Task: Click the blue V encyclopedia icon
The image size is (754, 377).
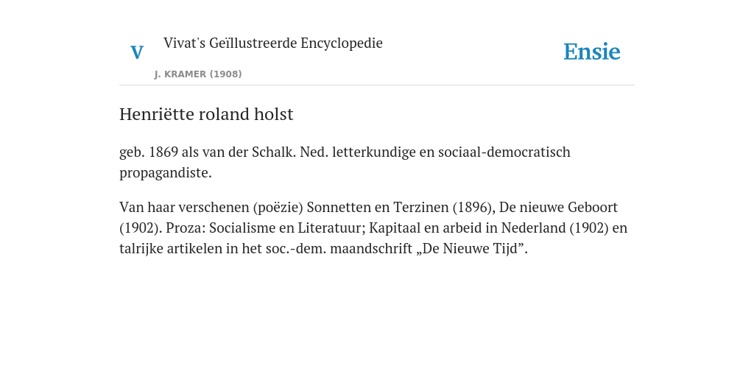Action: pyautogui.click(x=137, y=52)
